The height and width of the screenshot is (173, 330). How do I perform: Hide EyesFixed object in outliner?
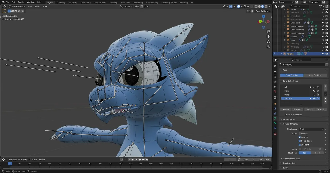323,23
